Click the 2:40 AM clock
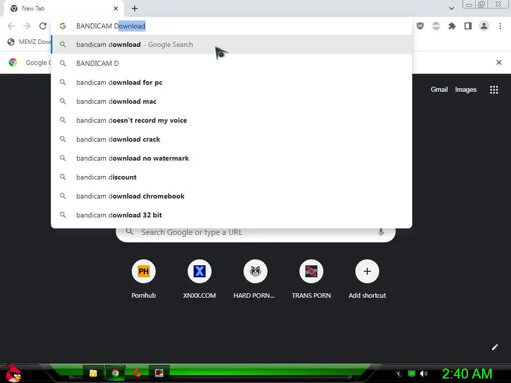 [467, 374]
